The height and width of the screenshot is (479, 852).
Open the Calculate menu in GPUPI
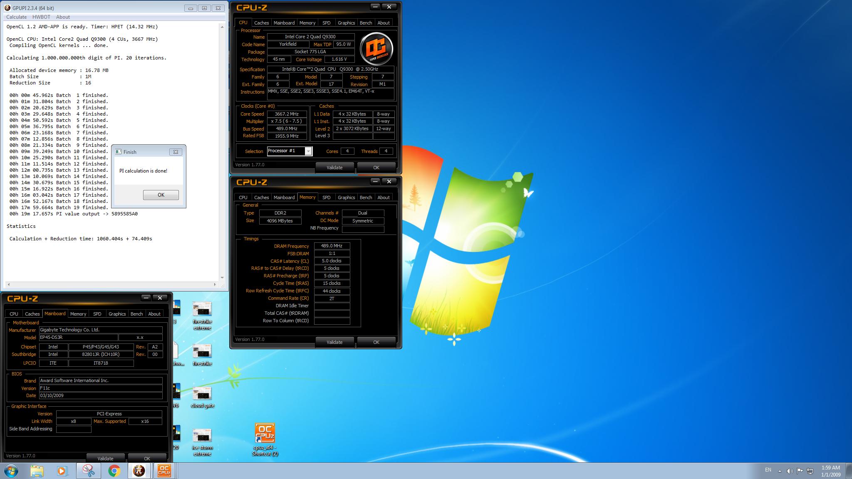coord(16,17)
